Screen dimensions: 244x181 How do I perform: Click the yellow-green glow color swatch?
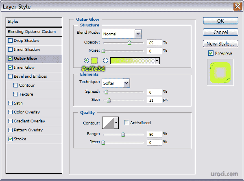94,61
